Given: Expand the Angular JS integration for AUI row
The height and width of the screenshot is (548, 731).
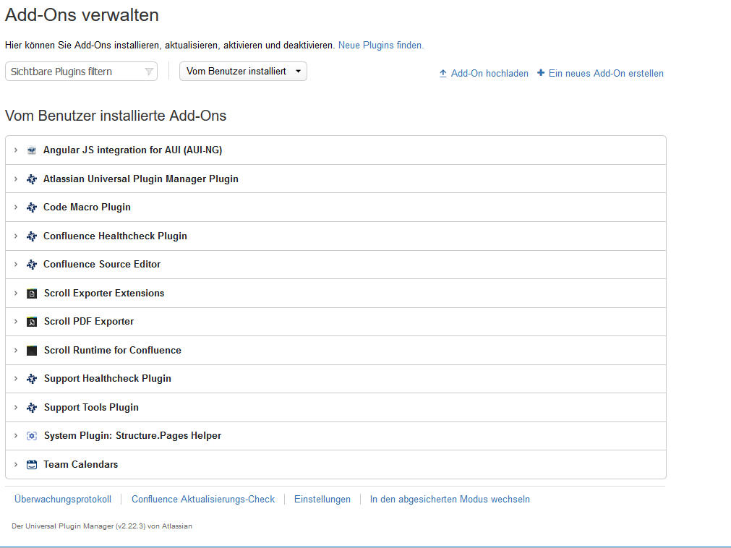Looking at the screenshot, I should tap(16, 150).
